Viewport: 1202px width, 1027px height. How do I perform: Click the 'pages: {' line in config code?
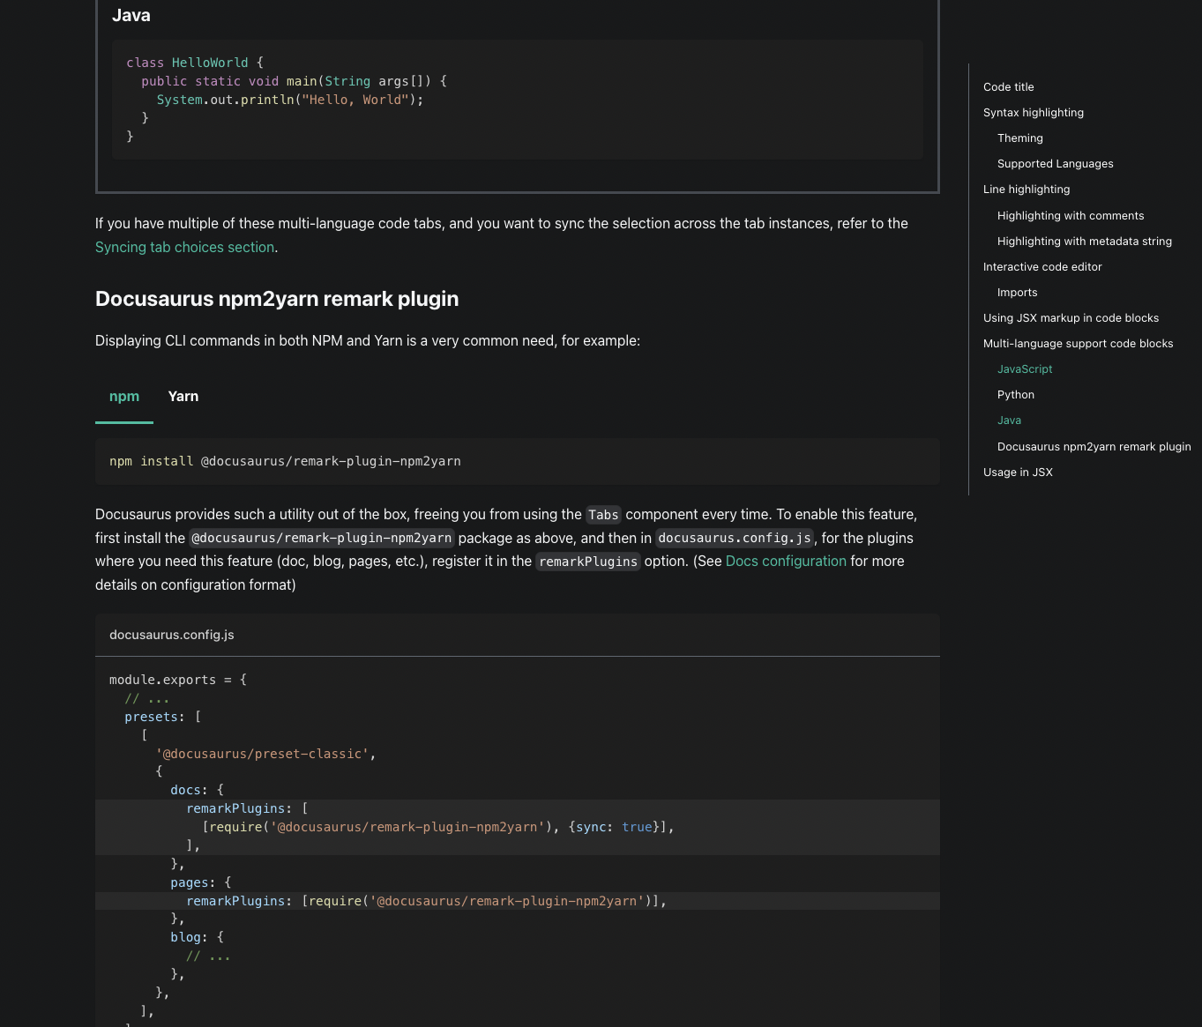click(x=201, y=882)
